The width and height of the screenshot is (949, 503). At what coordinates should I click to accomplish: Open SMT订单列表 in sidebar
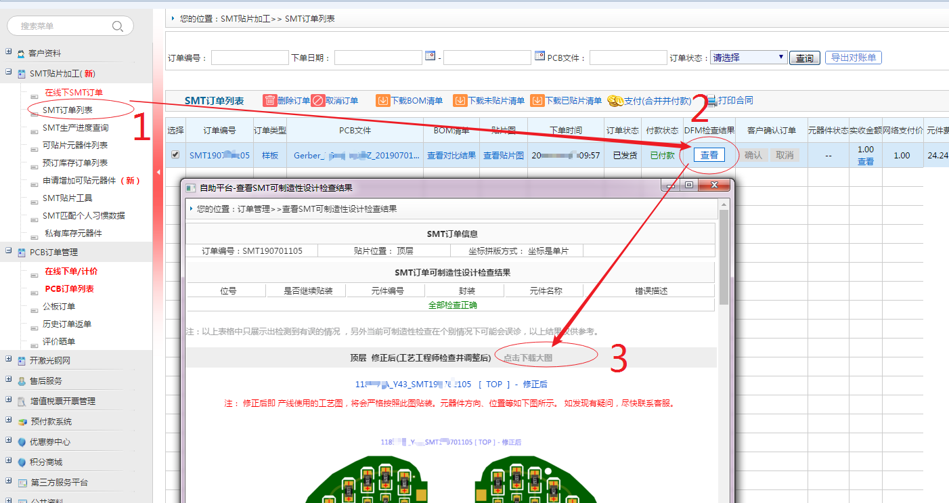pyautogui.click(x=68, y=110)
